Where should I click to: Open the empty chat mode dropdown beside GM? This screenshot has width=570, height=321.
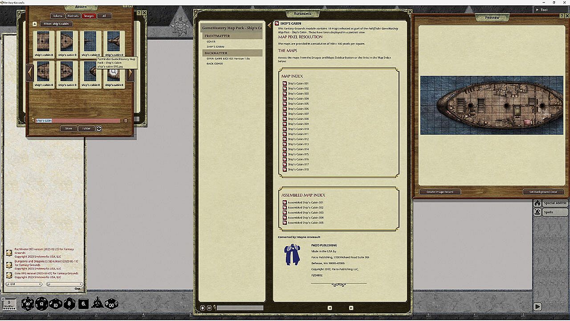[x=65, y=284]
